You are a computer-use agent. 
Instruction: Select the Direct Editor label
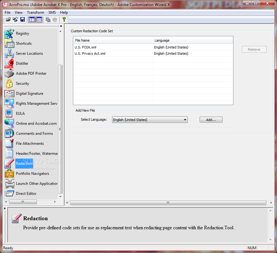click(26, 194)
